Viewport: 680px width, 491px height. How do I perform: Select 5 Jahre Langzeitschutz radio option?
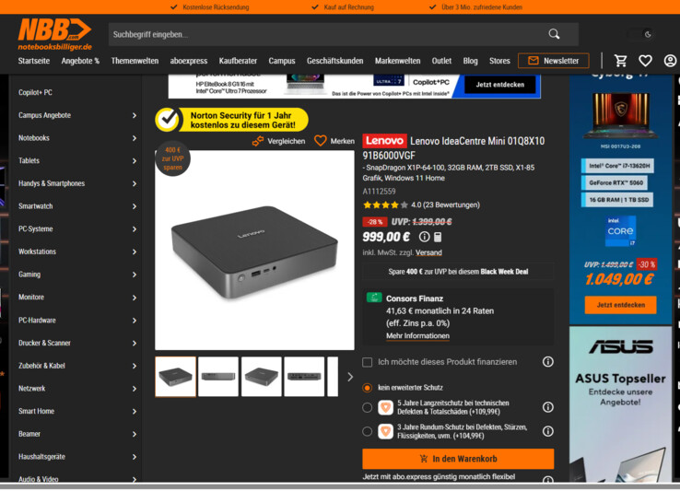pyautogui.click(x=368, y=407)
